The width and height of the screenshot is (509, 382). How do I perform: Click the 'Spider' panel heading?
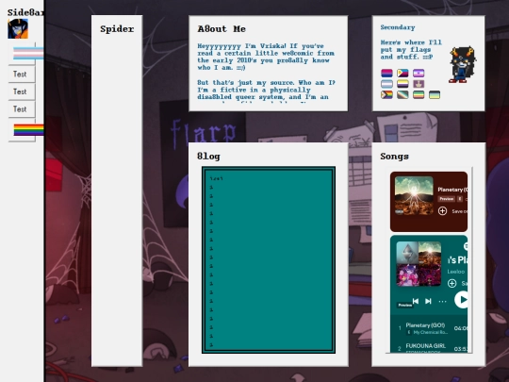point(117,29)
